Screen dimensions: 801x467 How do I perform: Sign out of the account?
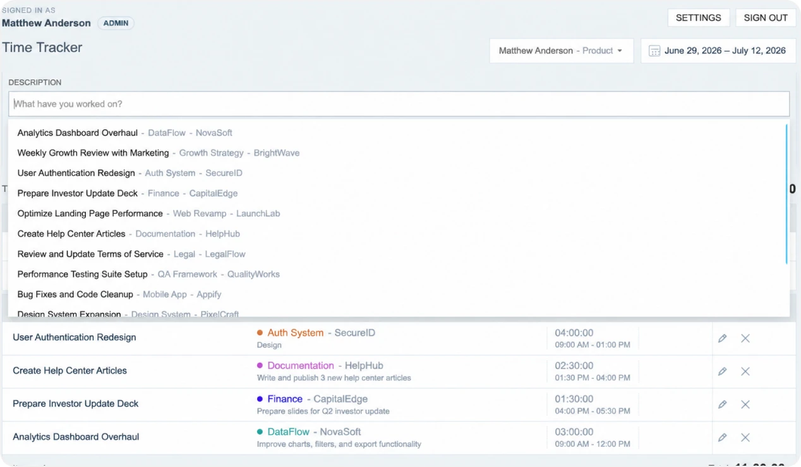pyautogui.click(x=766, y=18)
